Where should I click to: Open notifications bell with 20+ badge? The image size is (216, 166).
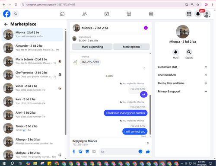(198, 14)
